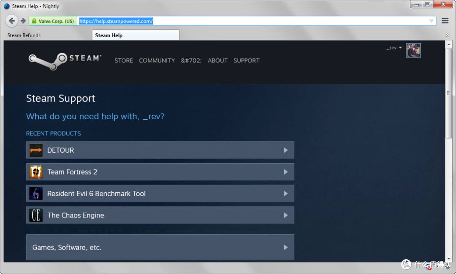This screenshot has height=274, width=456.
Task: Click the Team Fortress 2 game icon
Action: tap(36, 172)
